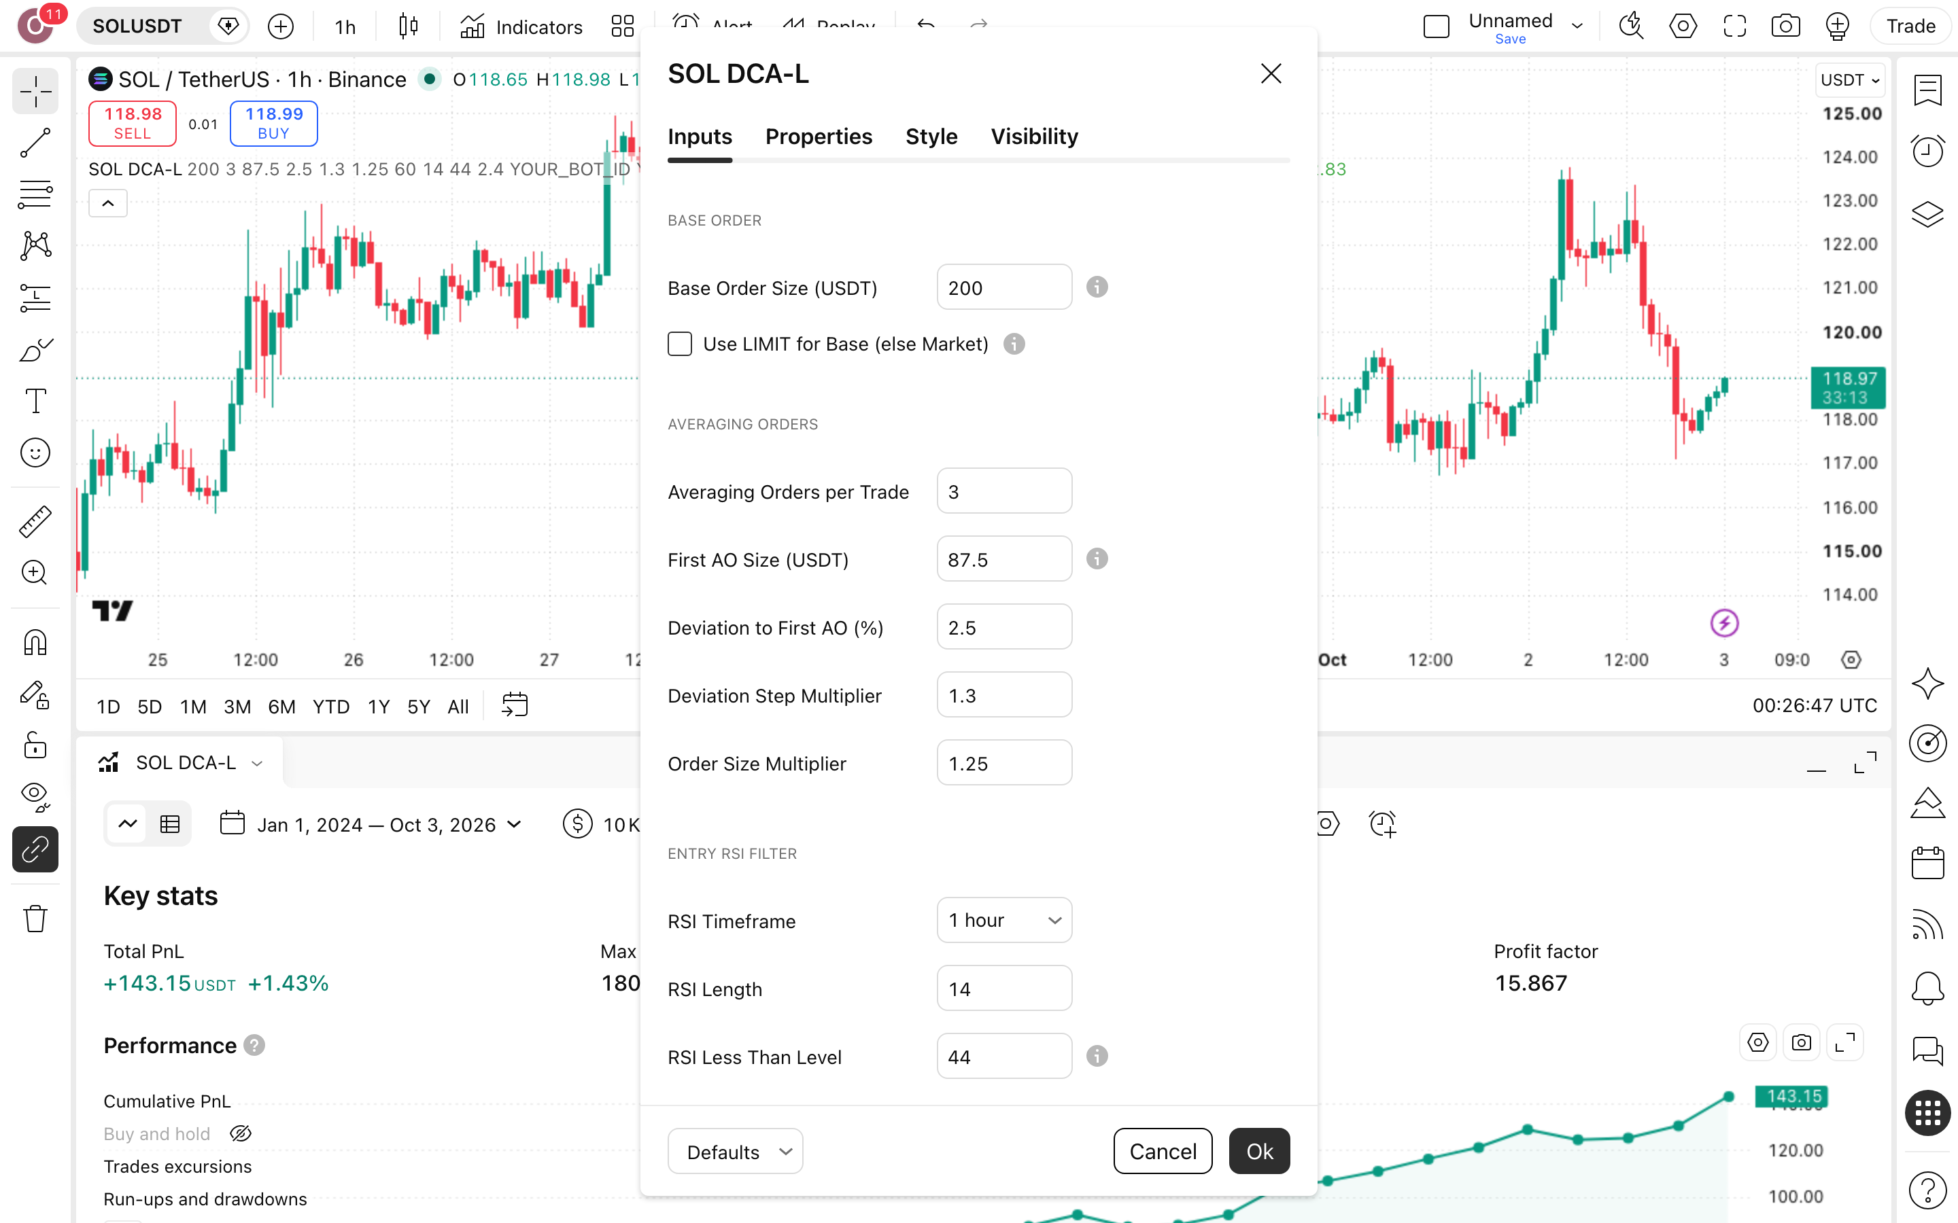Open the RSI Timeframe dropdown
Screen dimensions: 1958x1223
click(1004, 920)
